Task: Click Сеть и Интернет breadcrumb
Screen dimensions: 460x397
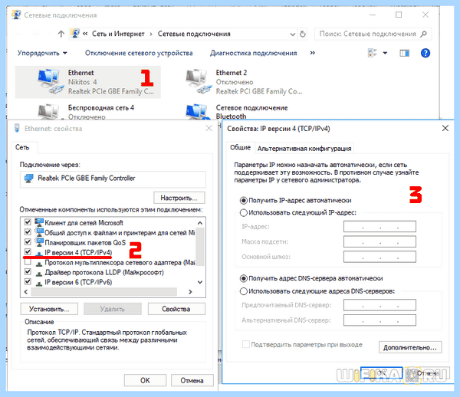Action: (x=118, y=34)
